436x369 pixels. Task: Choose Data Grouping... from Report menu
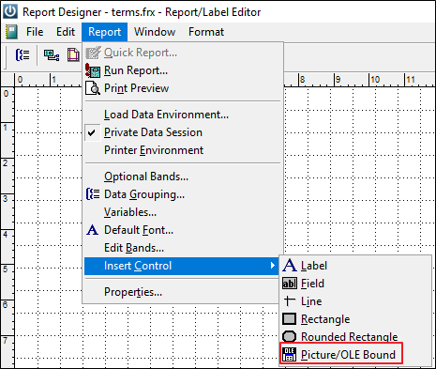(x=183, y=194)
